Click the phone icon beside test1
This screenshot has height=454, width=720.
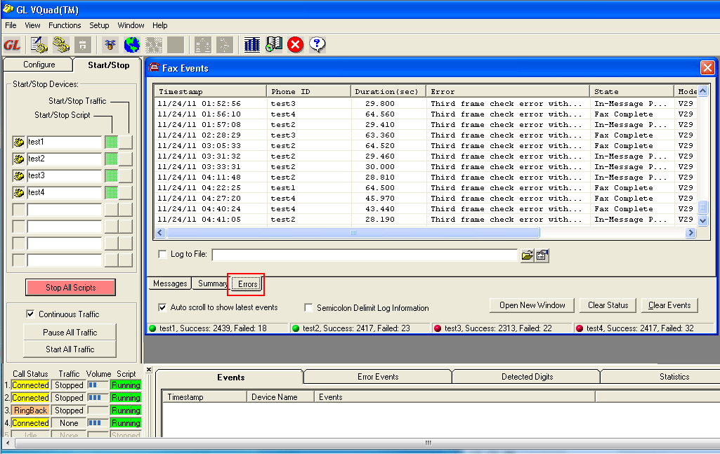click(19, 142)
